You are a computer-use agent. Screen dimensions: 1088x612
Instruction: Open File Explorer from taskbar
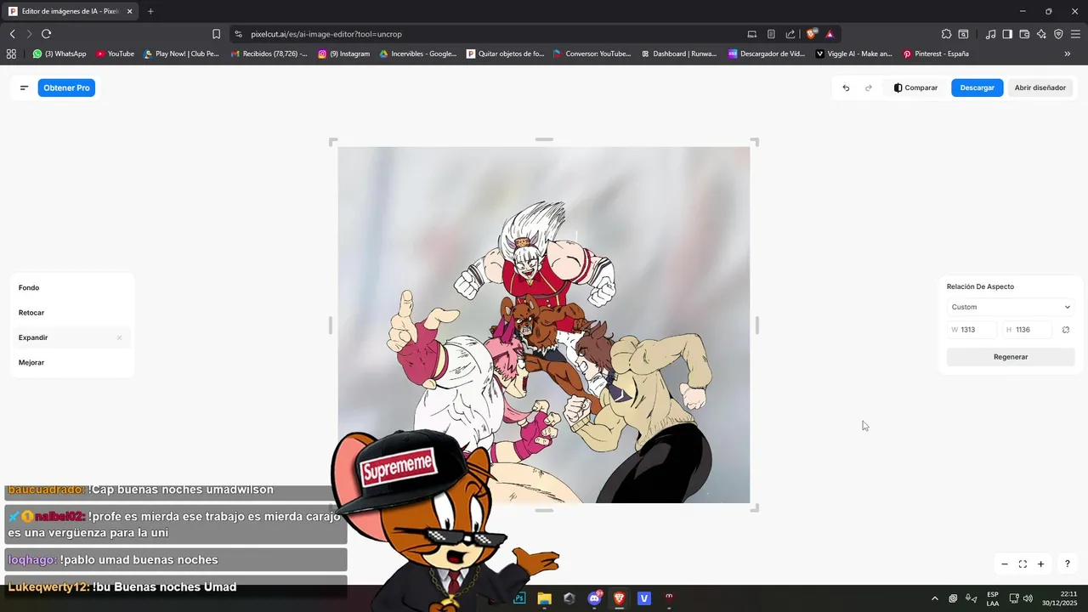pos(544,598)
